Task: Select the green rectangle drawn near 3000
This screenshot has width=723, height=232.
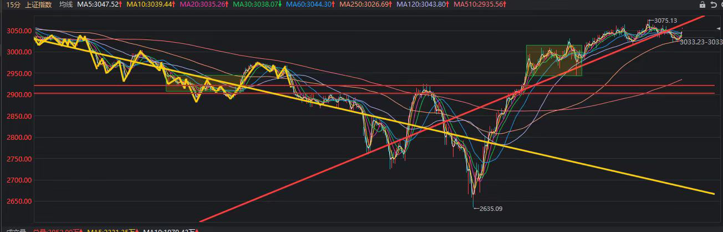Action: [554, 60]
